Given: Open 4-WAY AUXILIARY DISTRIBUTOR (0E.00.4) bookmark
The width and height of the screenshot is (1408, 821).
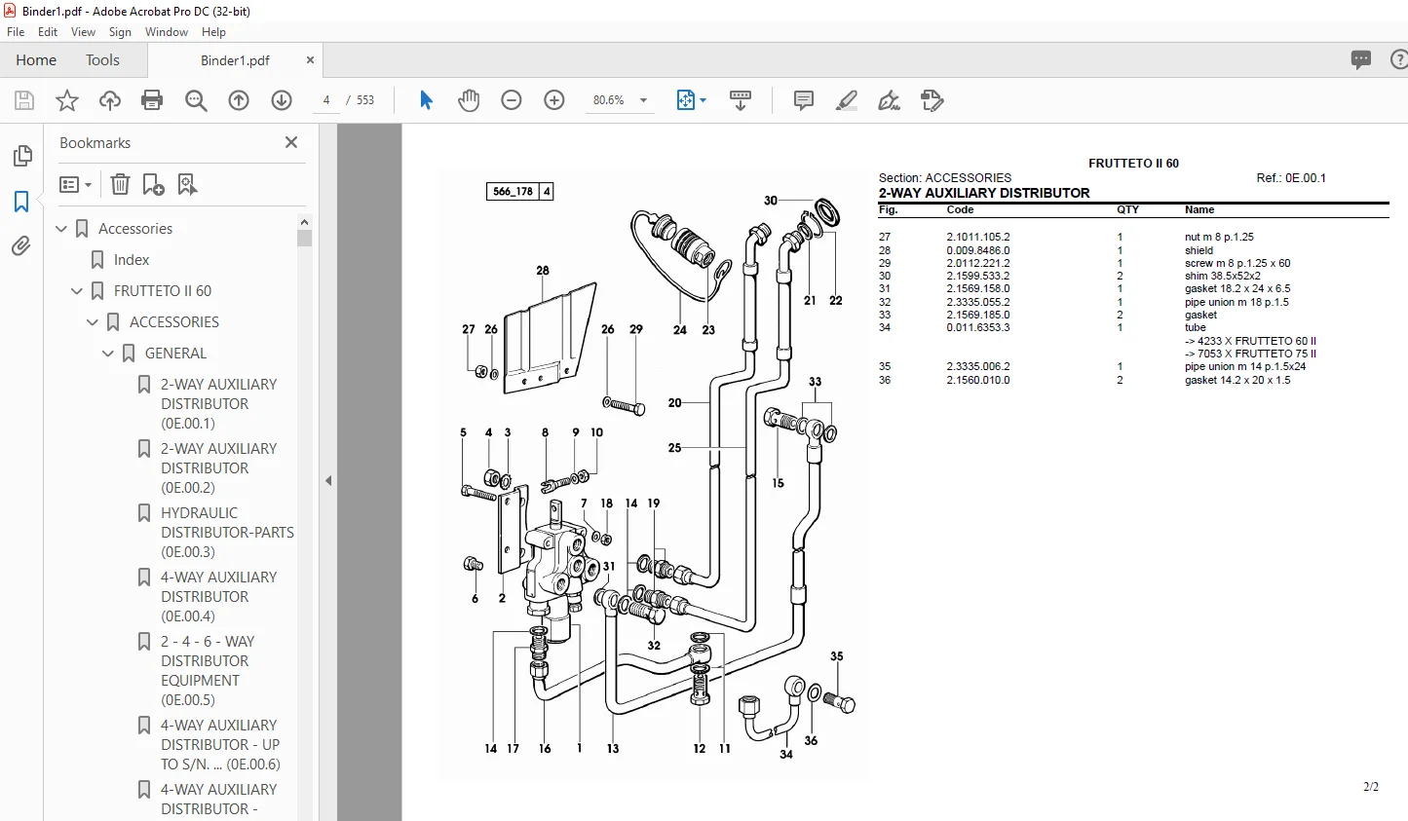Looking at the screenshot, I should click(219, 597).
